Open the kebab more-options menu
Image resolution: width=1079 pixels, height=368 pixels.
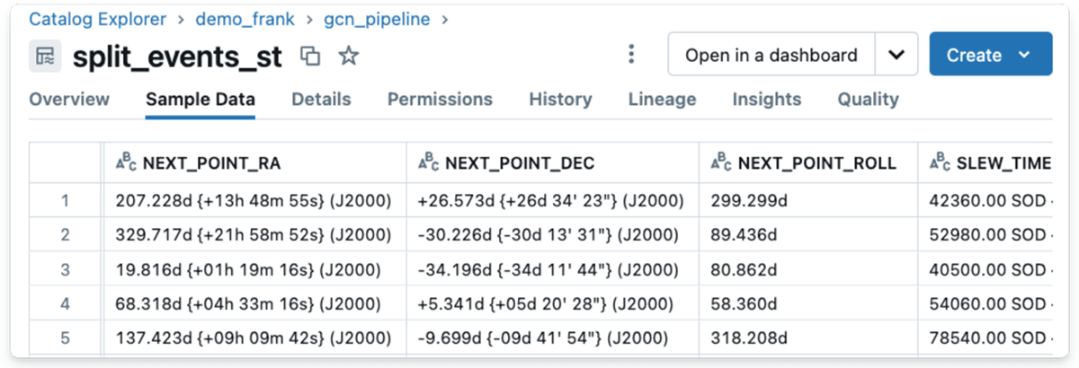coord(631,55)
